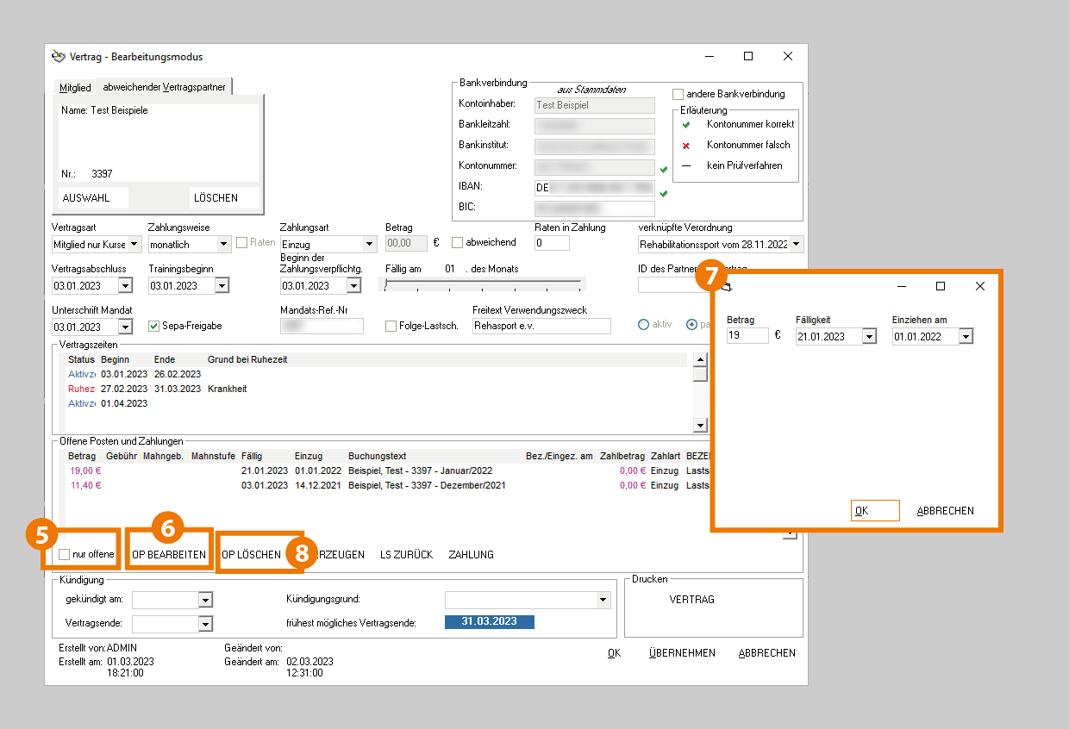The image size is (1069, 729).
Task: Open the Vertragsart dropdown
Action: tap(132, 245)
